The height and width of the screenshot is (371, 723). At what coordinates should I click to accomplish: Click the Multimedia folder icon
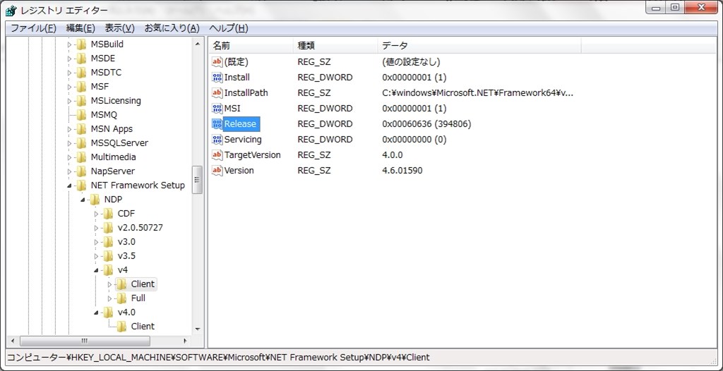pos(82,157)
